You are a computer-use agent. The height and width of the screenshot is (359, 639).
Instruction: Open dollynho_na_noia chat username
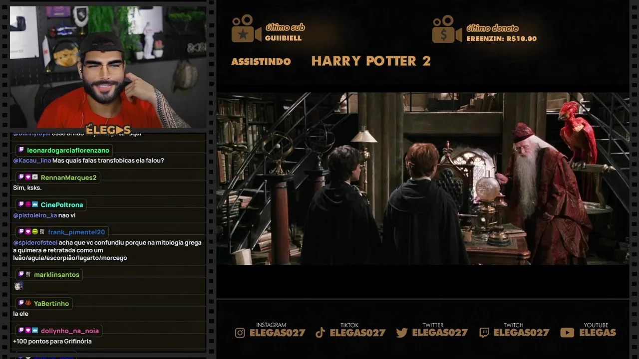70,331
